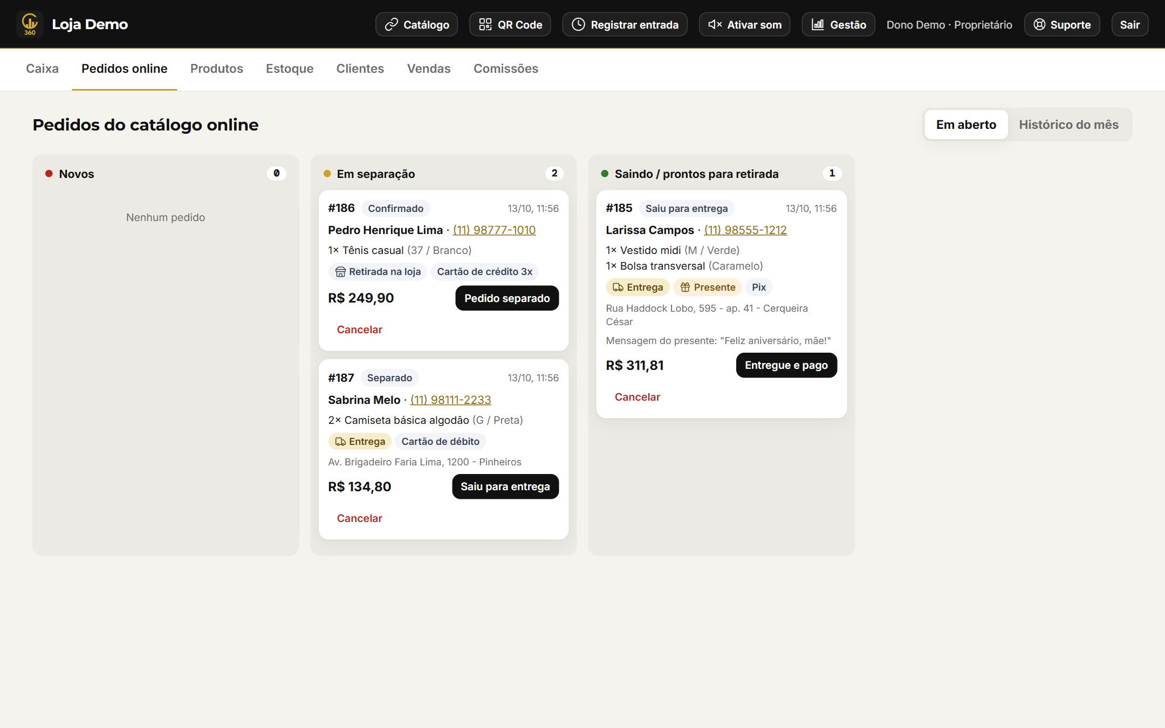Switch to Histórico do mês view
The height and width of the screenshot is (728, 1165).
pos(1068,125)
